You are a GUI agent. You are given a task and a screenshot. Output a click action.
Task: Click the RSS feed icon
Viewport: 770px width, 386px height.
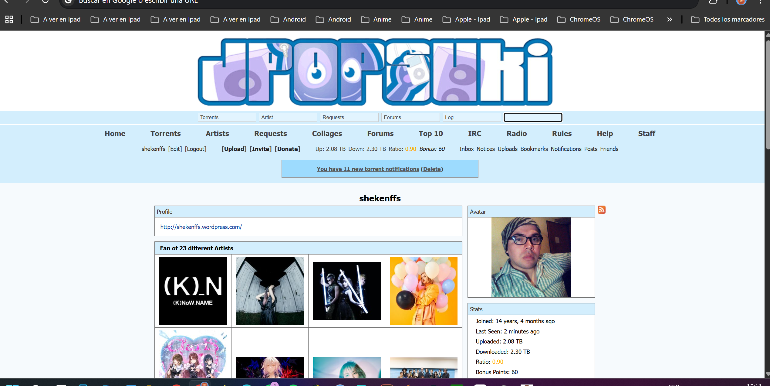(601, 210)
